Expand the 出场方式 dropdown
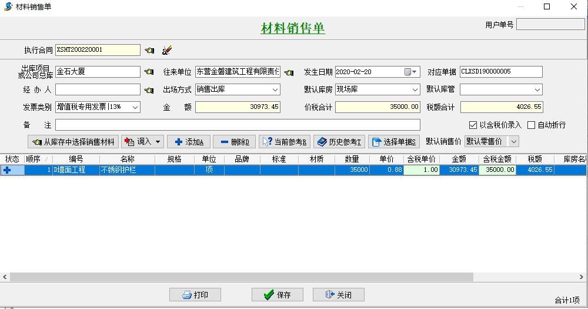588x309 pixels. (275, 89)
